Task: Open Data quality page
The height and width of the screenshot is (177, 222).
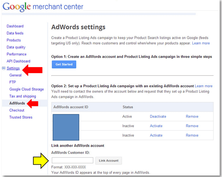Action: pyautogui.click(x=16, y=47)
